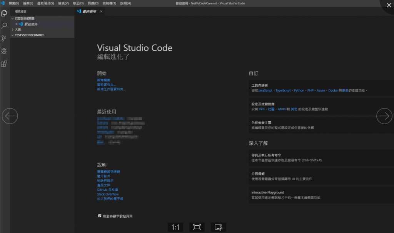Viewport: 394px width, 233px height.
Task: Install TypeScript support link
Action: [283, 91]
